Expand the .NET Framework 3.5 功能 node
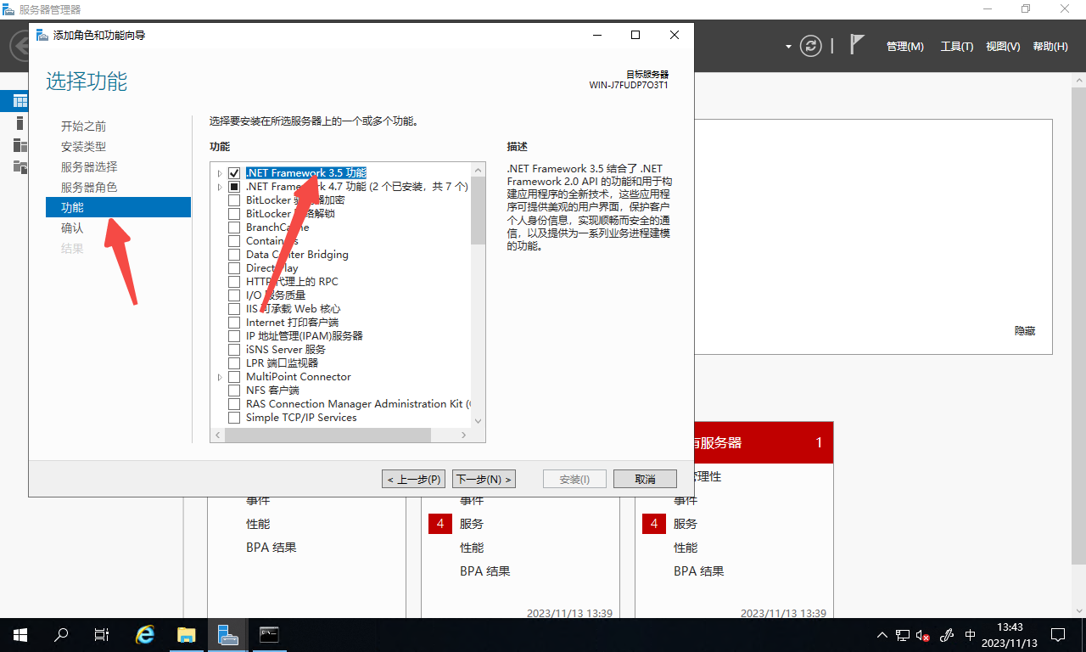The width and height of the screenshot is (1086, 652). coord(220,173)
